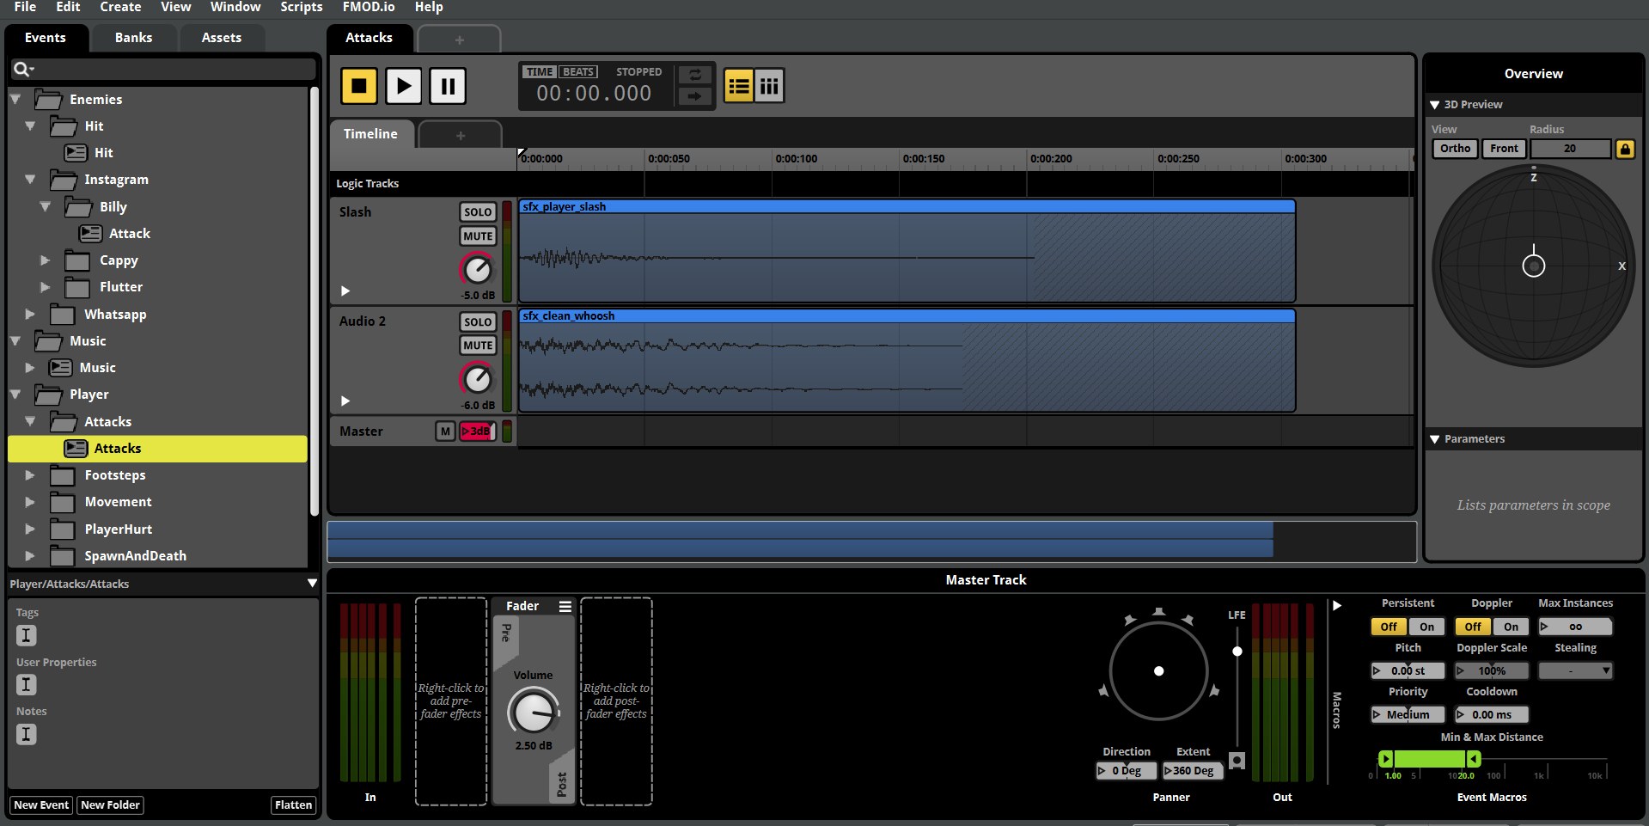Mute the Slash track
1649x826 pixels.
(x=478, y=236)
